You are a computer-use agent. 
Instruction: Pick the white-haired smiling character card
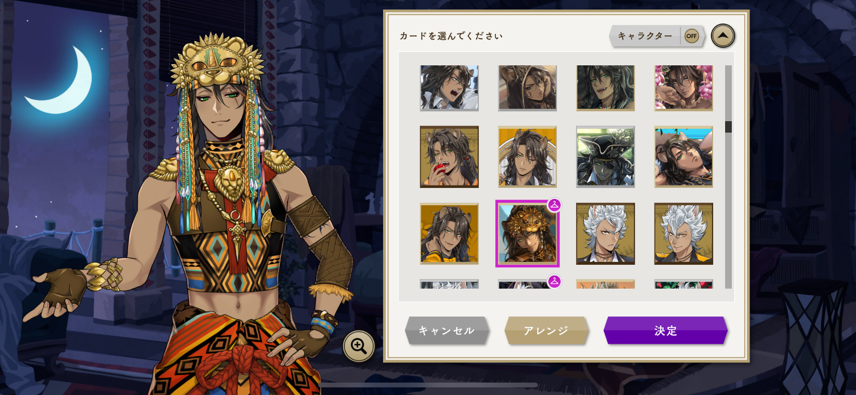pos(684,234)
